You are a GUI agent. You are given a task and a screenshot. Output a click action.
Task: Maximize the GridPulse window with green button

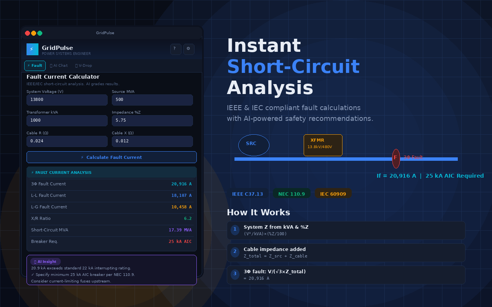(x=40, y=33)
